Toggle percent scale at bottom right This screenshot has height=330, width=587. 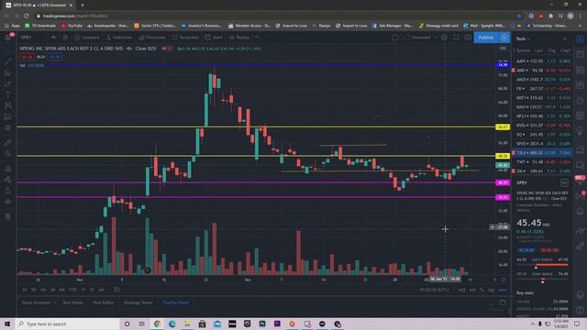coord(482,290)
